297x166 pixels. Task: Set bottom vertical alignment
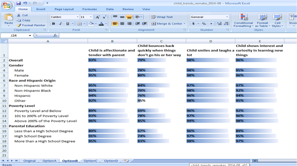click(x=129, y=17)
